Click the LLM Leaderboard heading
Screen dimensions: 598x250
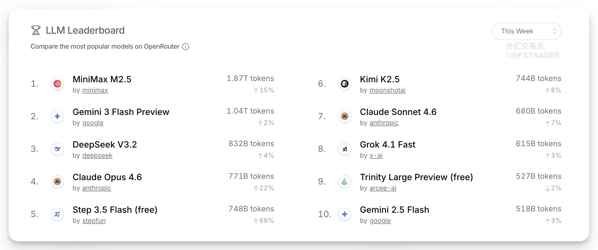(x=85, y=30)
